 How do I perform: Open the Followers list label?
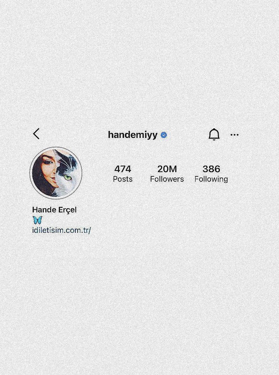click(167, 179)
